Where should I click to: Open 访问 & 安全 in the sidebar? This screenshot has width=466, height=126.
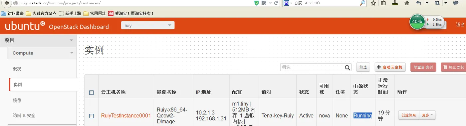point(24,115)
